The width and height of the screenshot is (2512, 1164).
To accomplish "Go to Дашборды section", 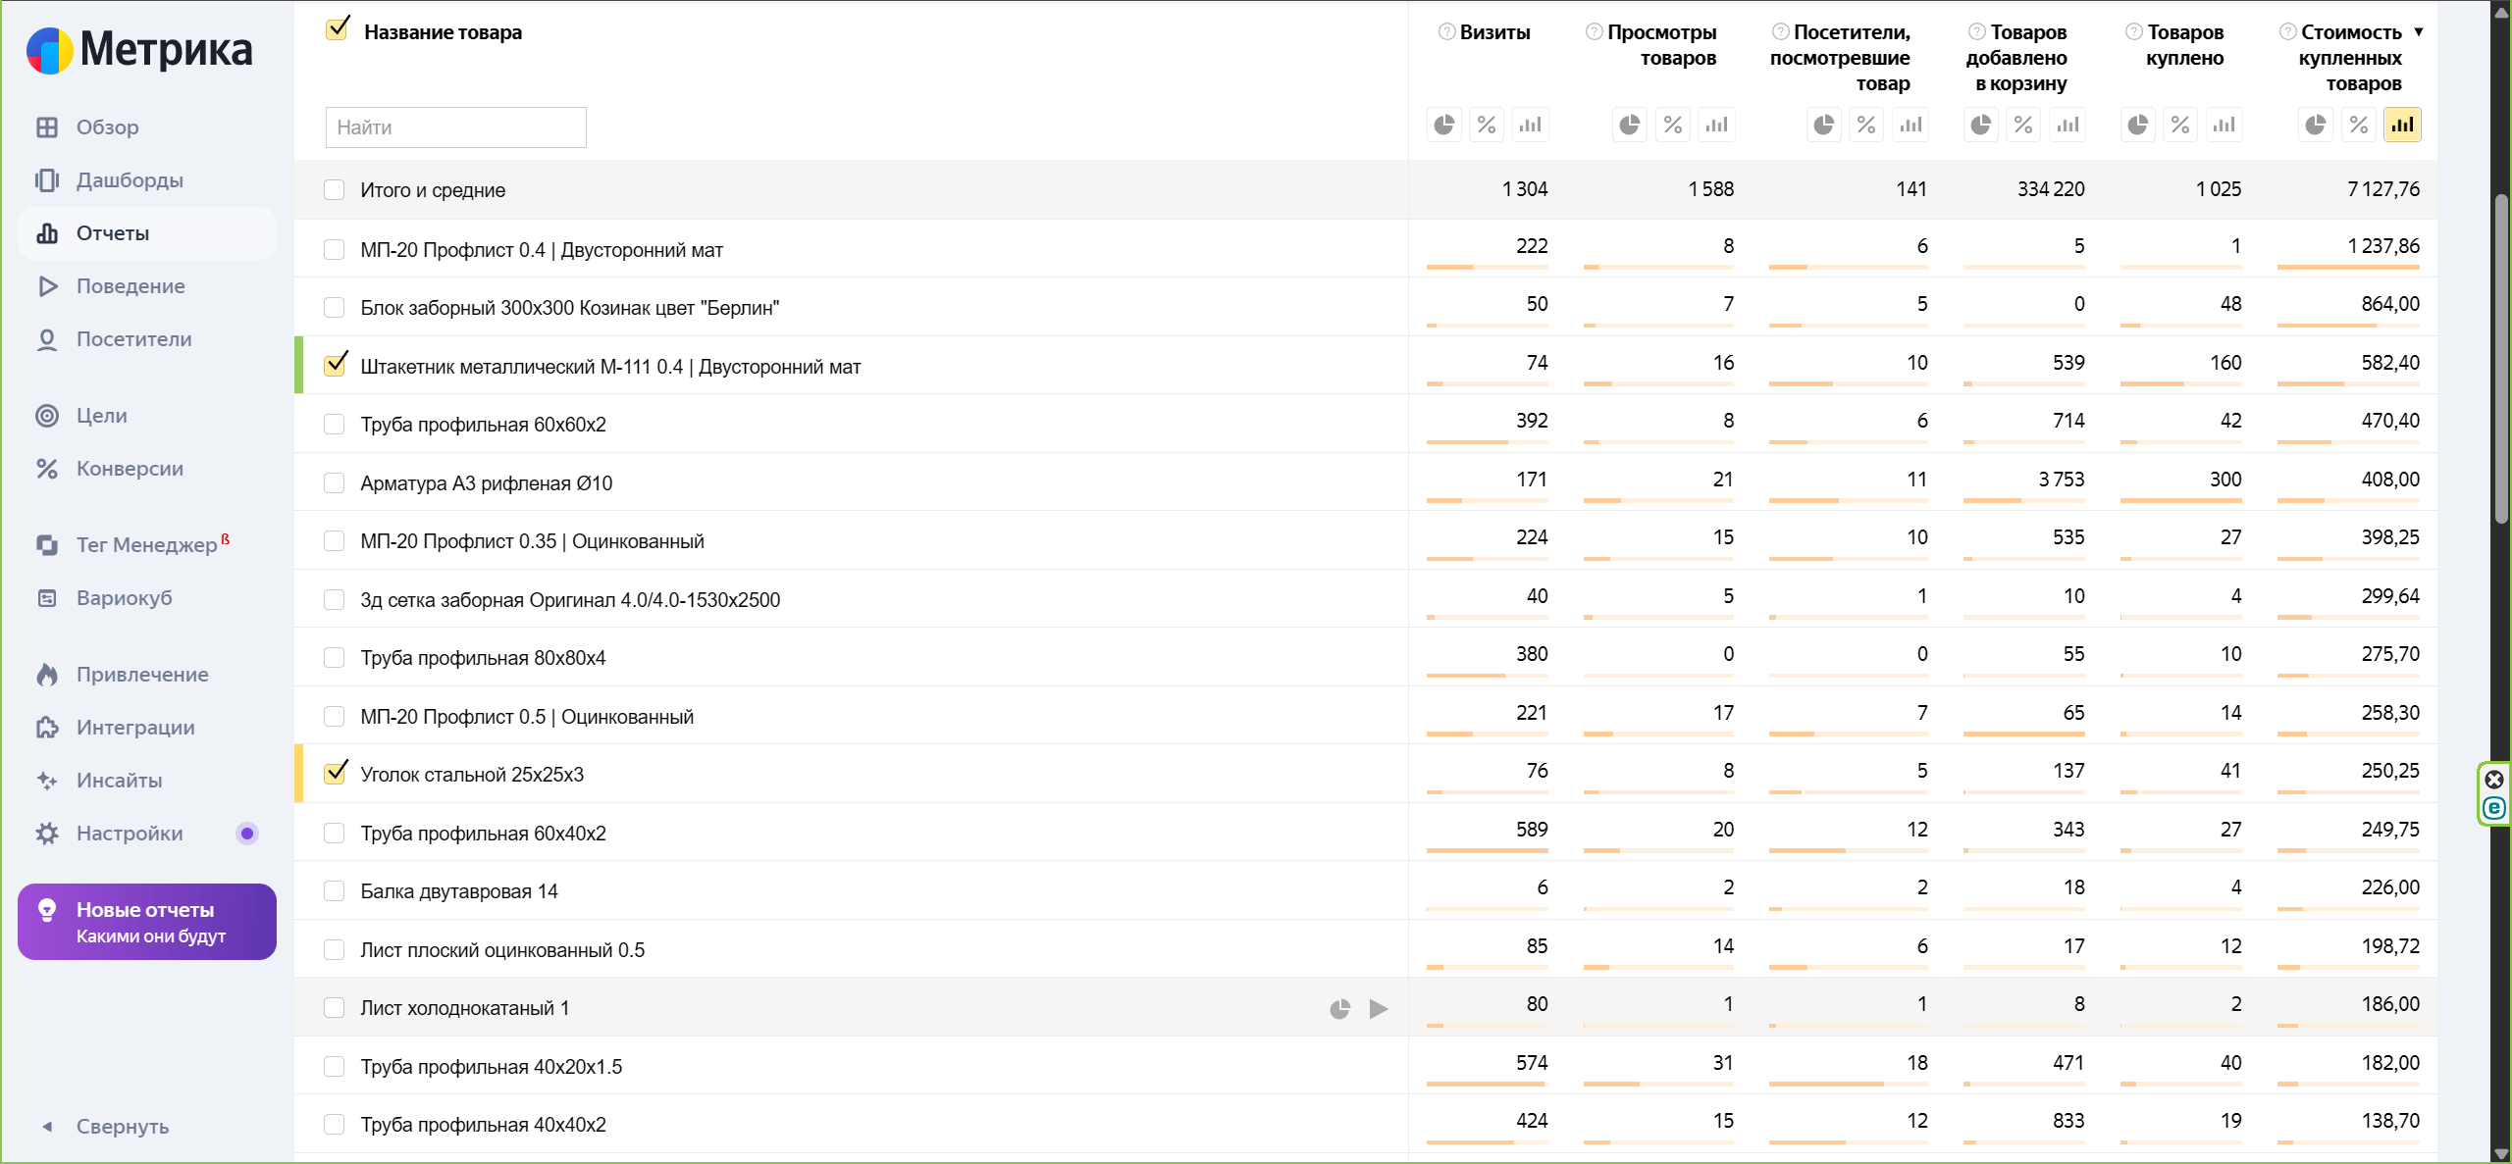I will (x=130, y=180).
